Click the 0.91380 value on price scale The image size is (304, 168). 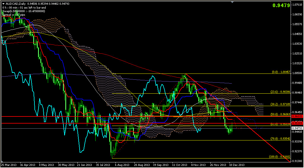(x=297, y=161)
